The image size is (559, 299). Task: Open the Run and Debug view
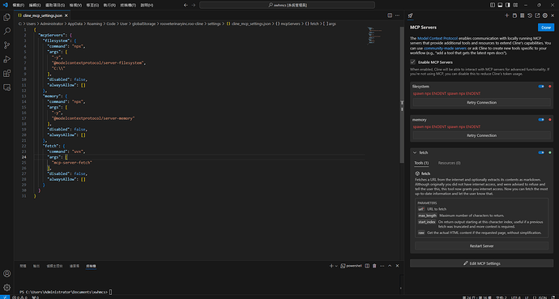(6, 59)
